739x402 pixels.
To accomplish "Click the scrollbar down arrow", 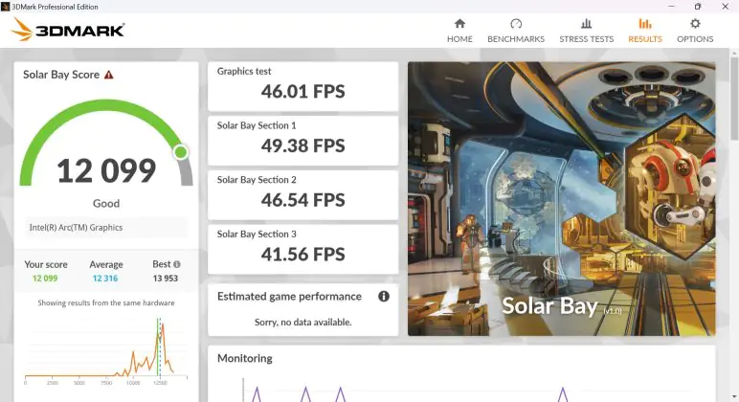I will point(734,397).
